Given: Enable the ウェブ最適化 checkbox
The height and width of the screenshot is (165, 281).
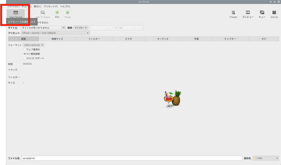Looking at the screenshot, I should click(x=25, y=49).
